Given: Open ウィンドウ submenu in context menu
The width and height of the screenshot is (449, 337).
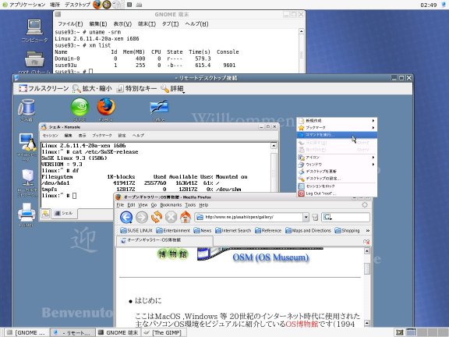Looking at the screenshot, I should pyautogui.click(x=337, y=165).
